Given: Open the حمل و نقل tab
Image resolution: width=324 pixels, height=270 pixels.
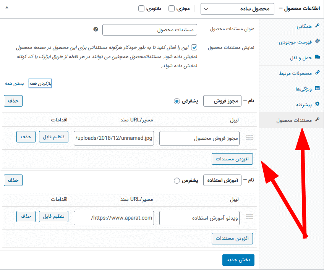Looking at the screenshot, I should (x=292, y=58).
